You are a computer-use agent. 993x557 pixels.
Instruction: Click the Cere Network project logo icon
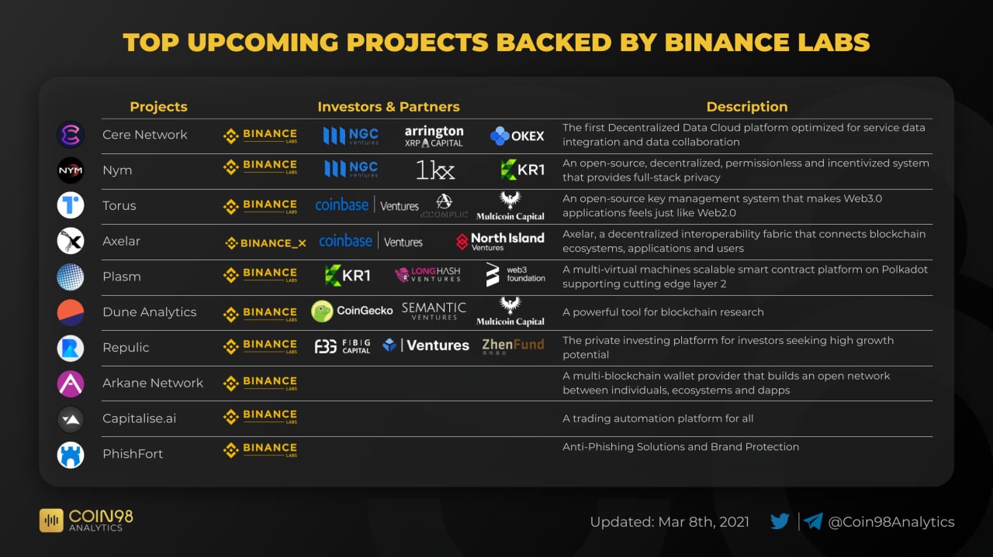tap(71, 135)
